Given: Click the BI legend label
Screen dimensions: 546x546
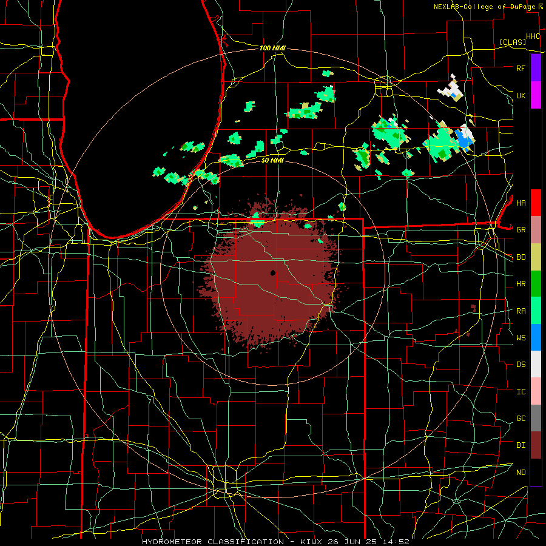Looking at the screenshot, I should (521, 445).
